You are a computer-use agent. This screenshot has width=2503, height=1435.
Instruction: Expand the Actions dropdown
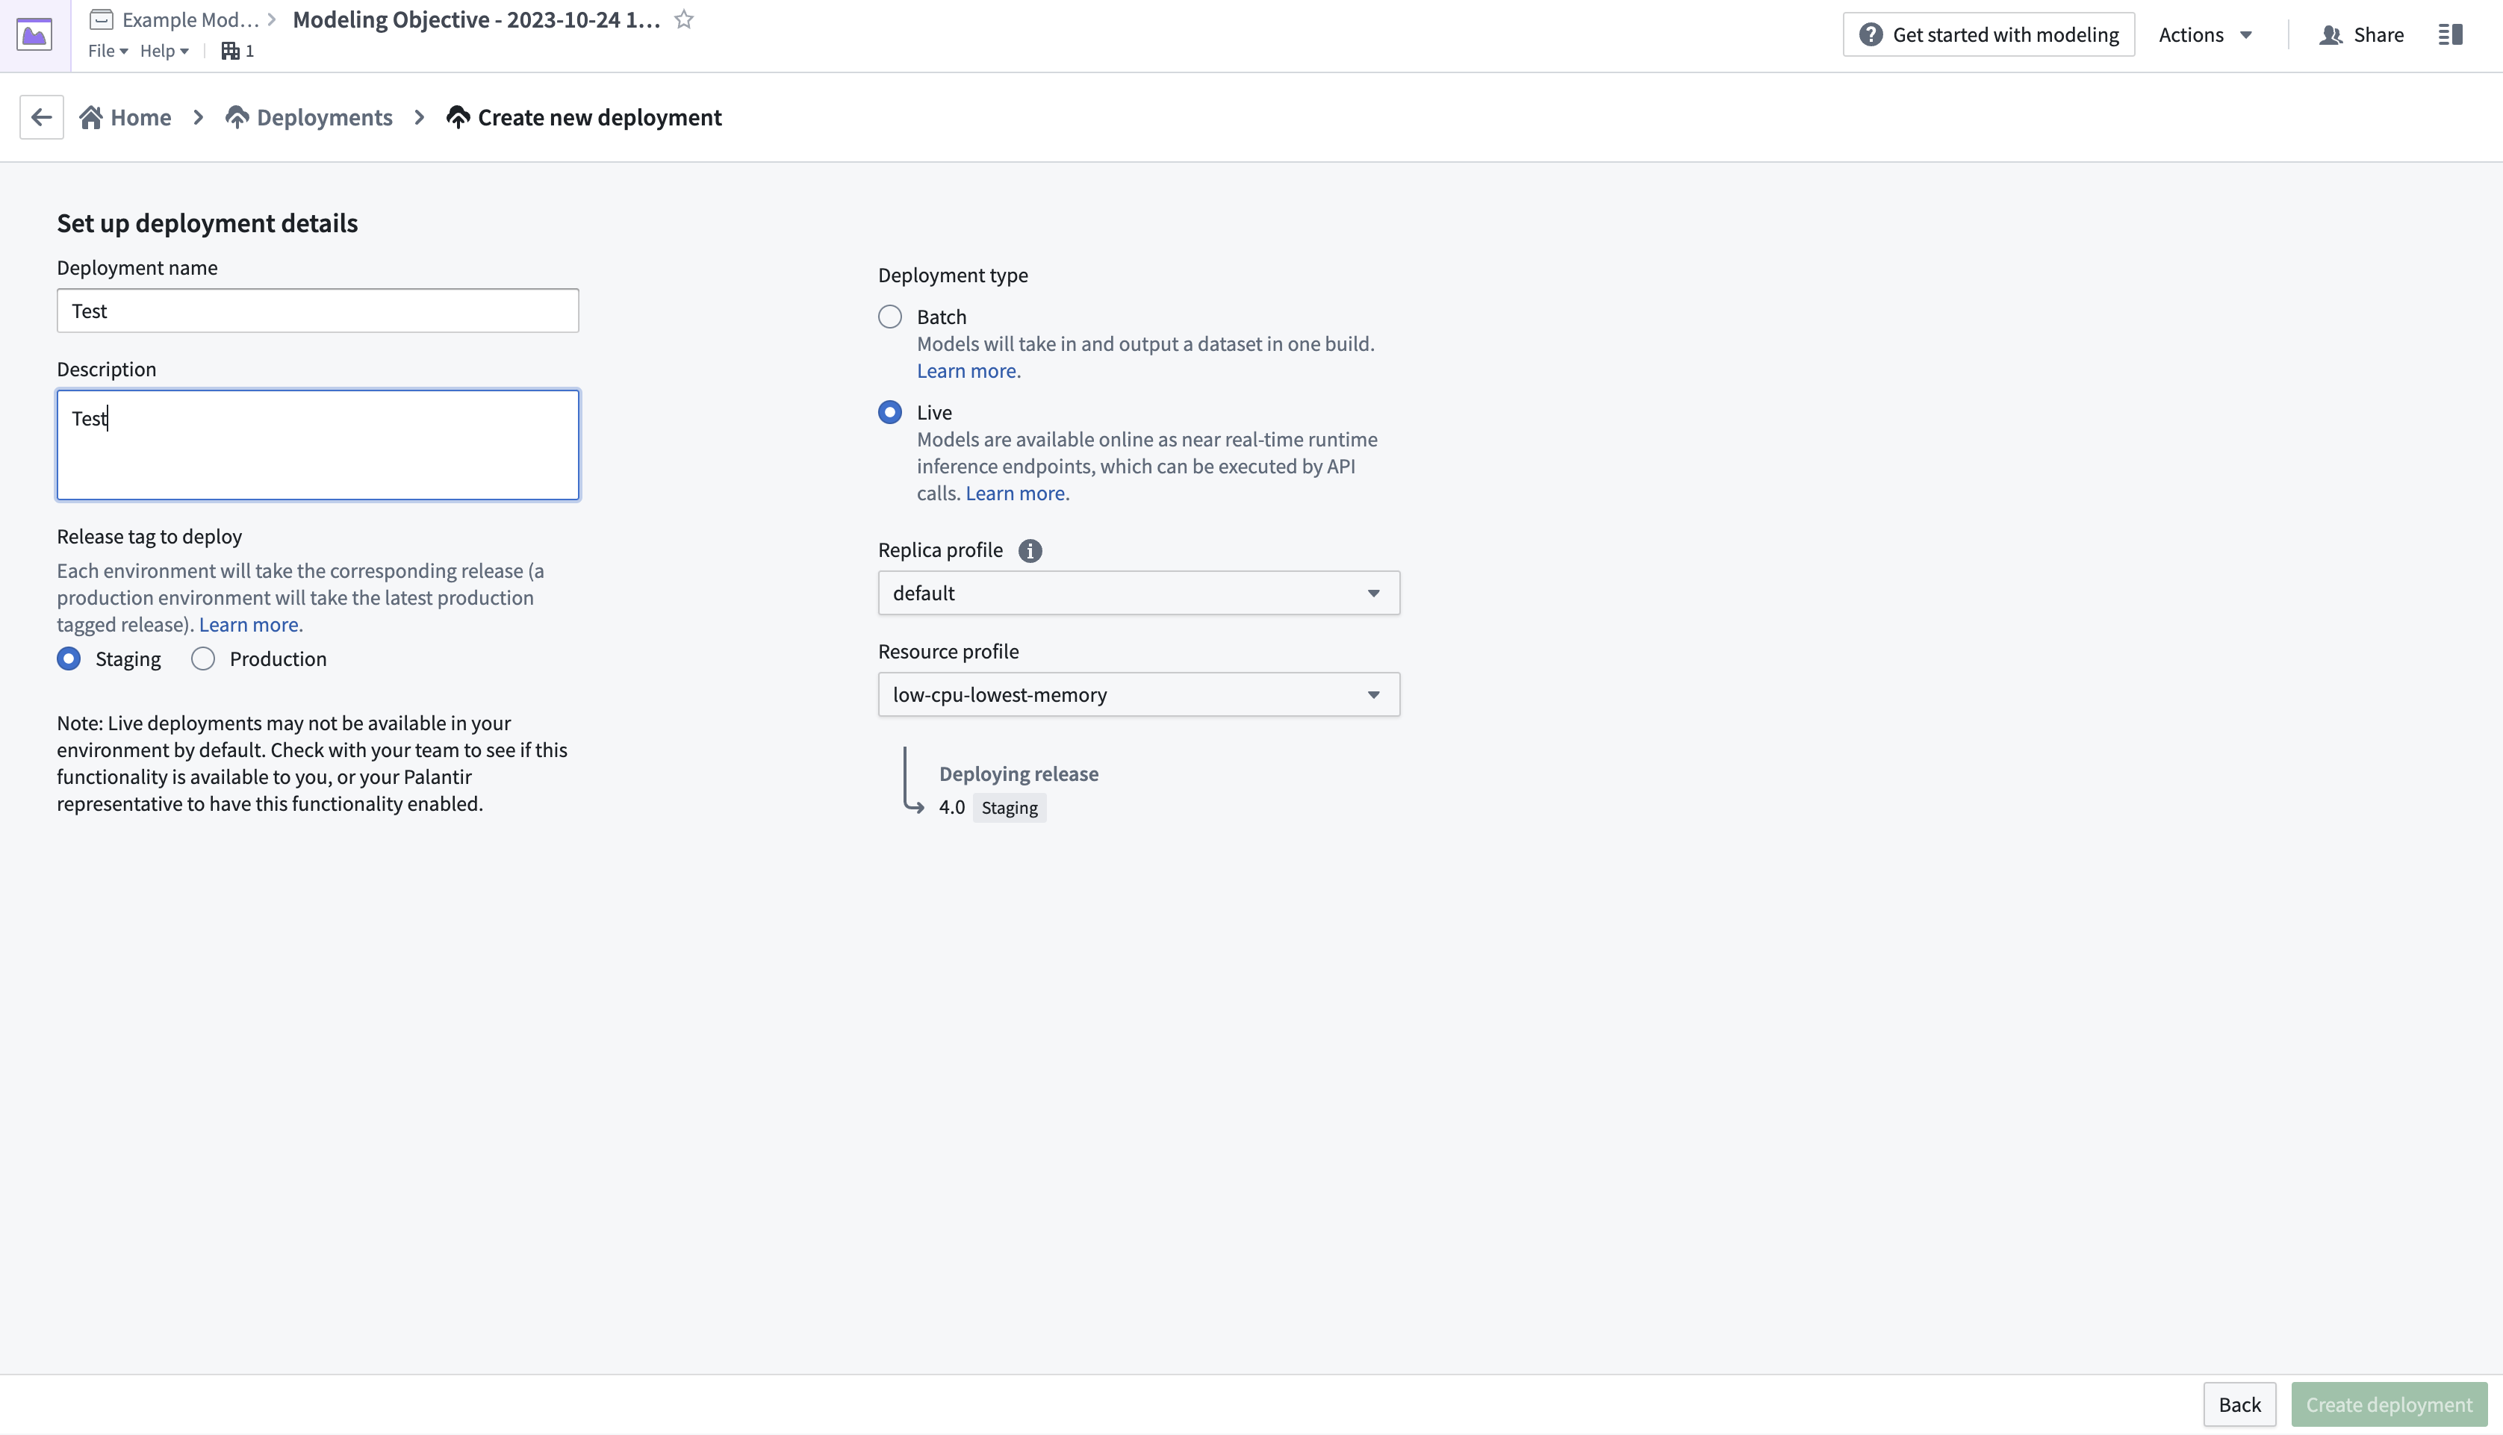pyautogui.click(x=2204, y=36)
